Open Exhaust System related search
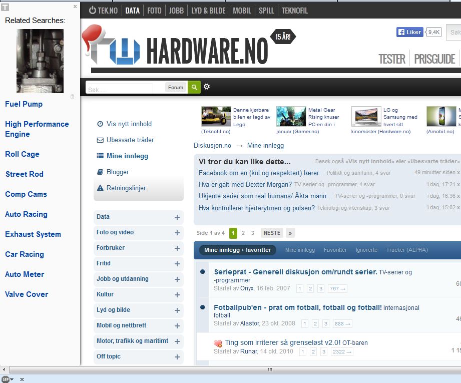Screen dimensions: 461x383 tap(33, 234)
